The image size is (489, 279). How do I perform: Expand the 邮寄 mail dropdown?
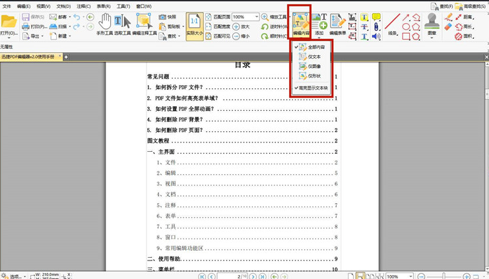(69, 17)
